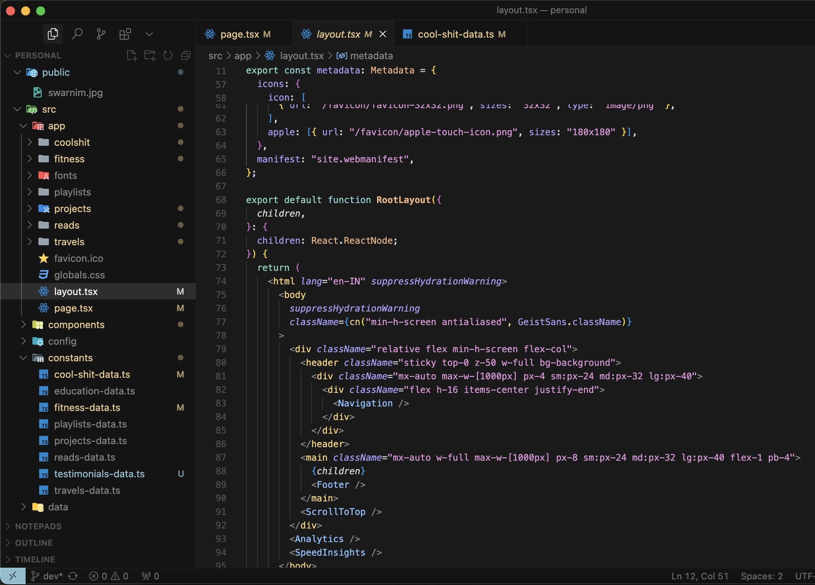The height and width of the screenshot is (585, 815).
Task: Change indentation via Spaces: 2
Action: click(x=762, y=576)
